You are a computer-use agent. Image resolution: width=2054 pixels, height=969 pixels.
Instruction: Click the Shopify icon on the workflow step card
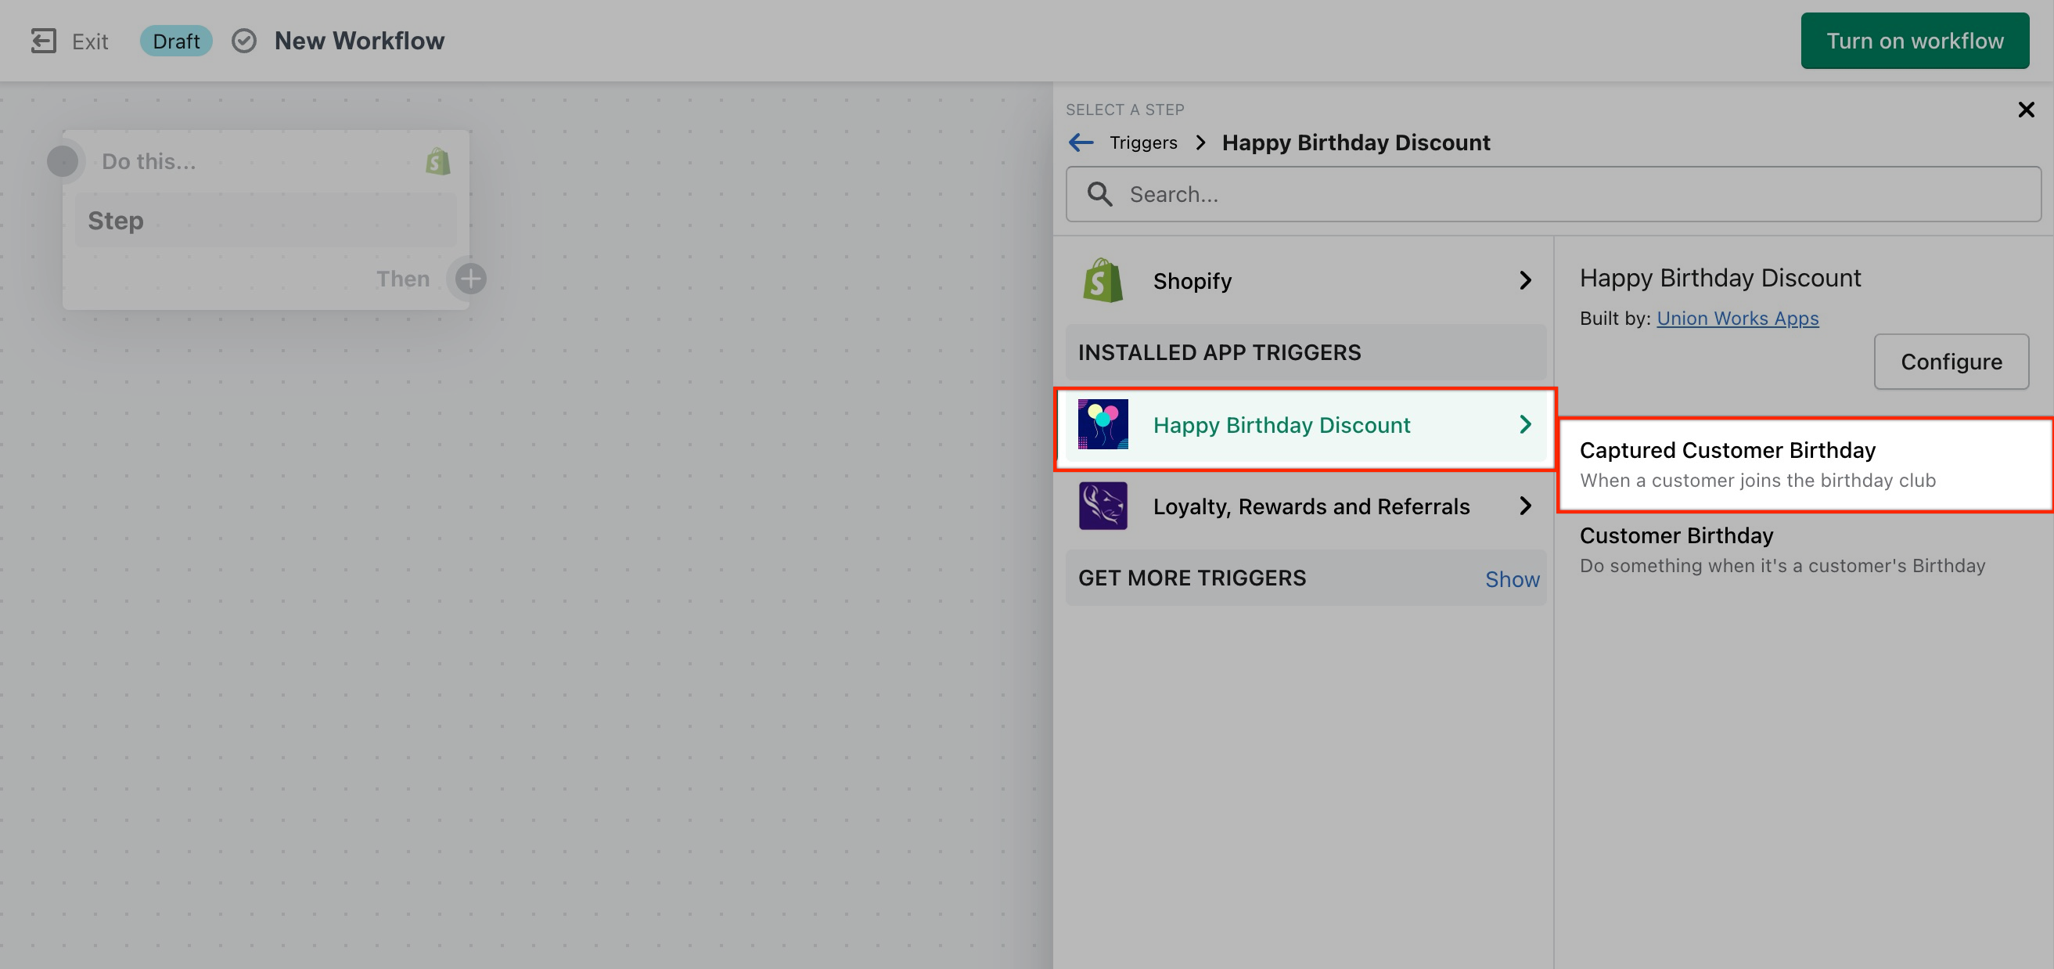click(437, 161)
